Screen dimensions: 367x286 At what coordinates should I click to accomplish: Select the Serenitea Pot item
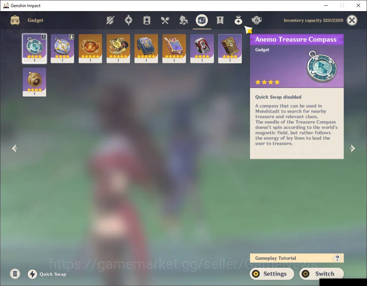coord(90,49)
